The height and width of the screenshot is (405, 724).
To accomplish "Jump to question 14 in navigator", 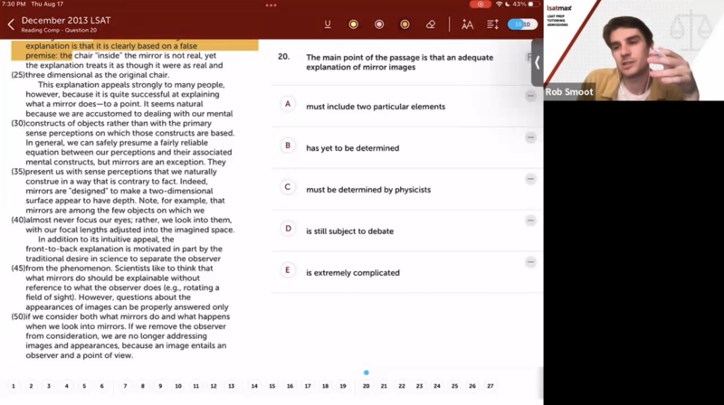I will coord(255,386).
